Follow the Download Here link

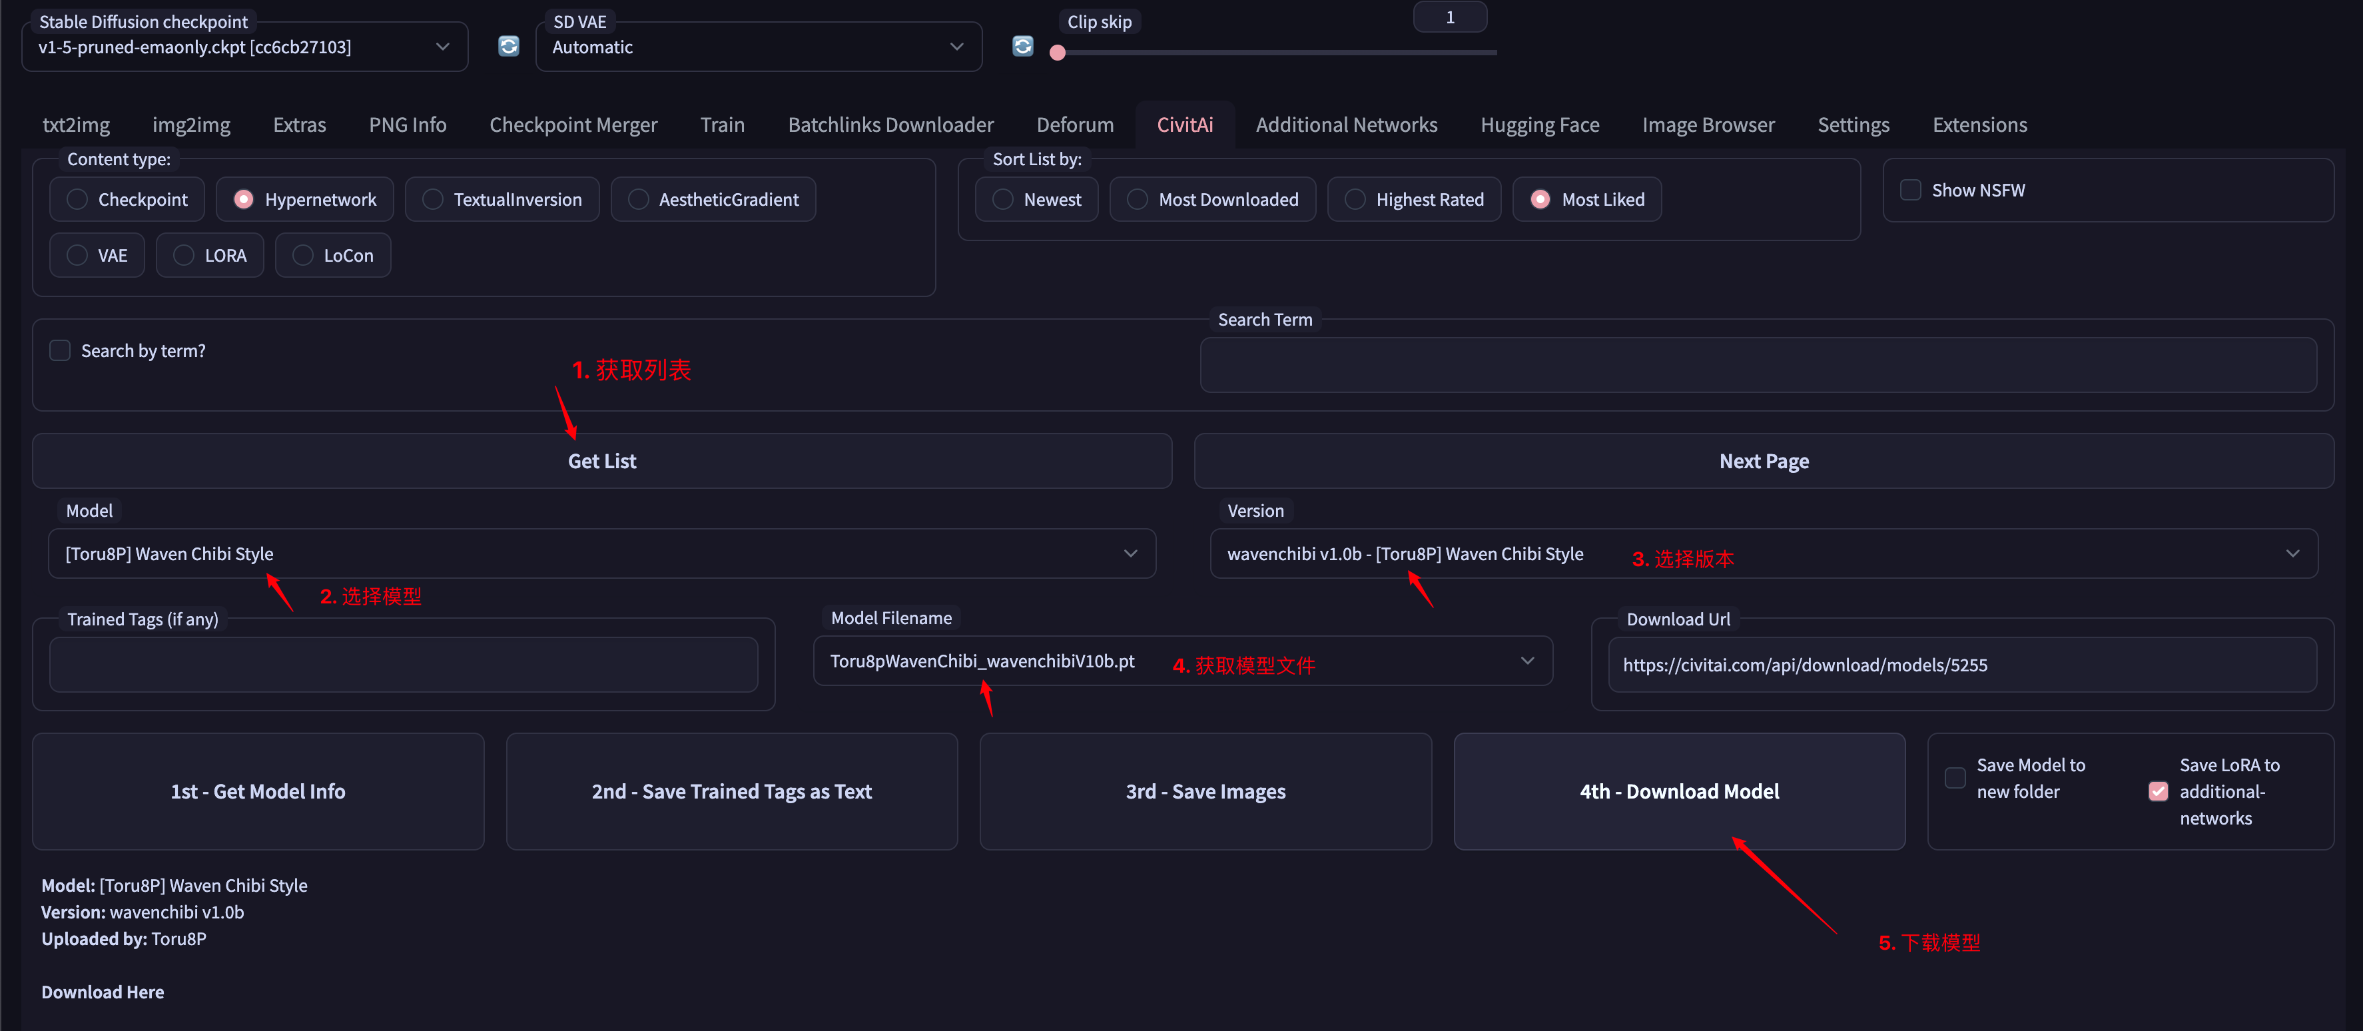click(103, 992)
